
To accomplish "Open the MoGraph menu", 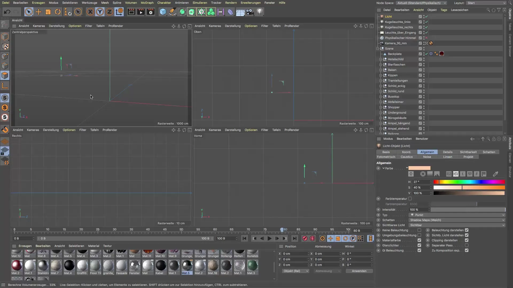I will (147, 3).
